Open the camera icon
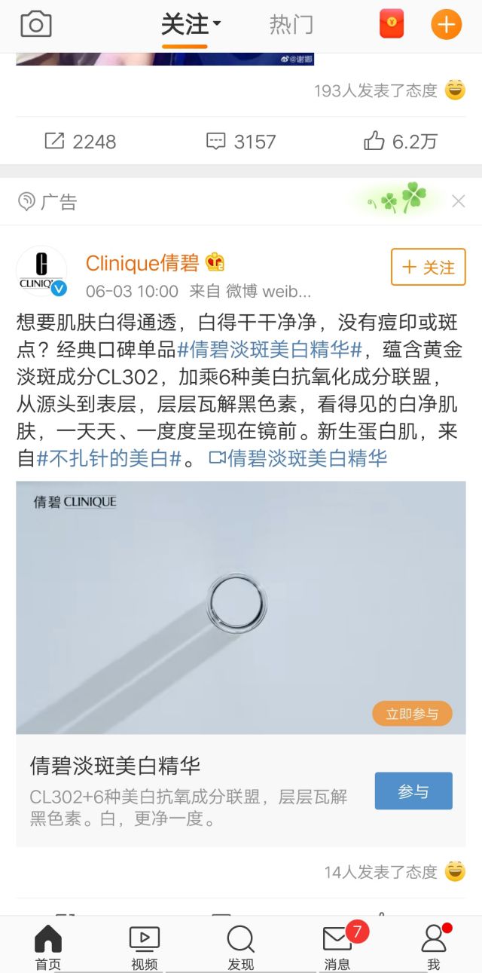 [36, 24]
